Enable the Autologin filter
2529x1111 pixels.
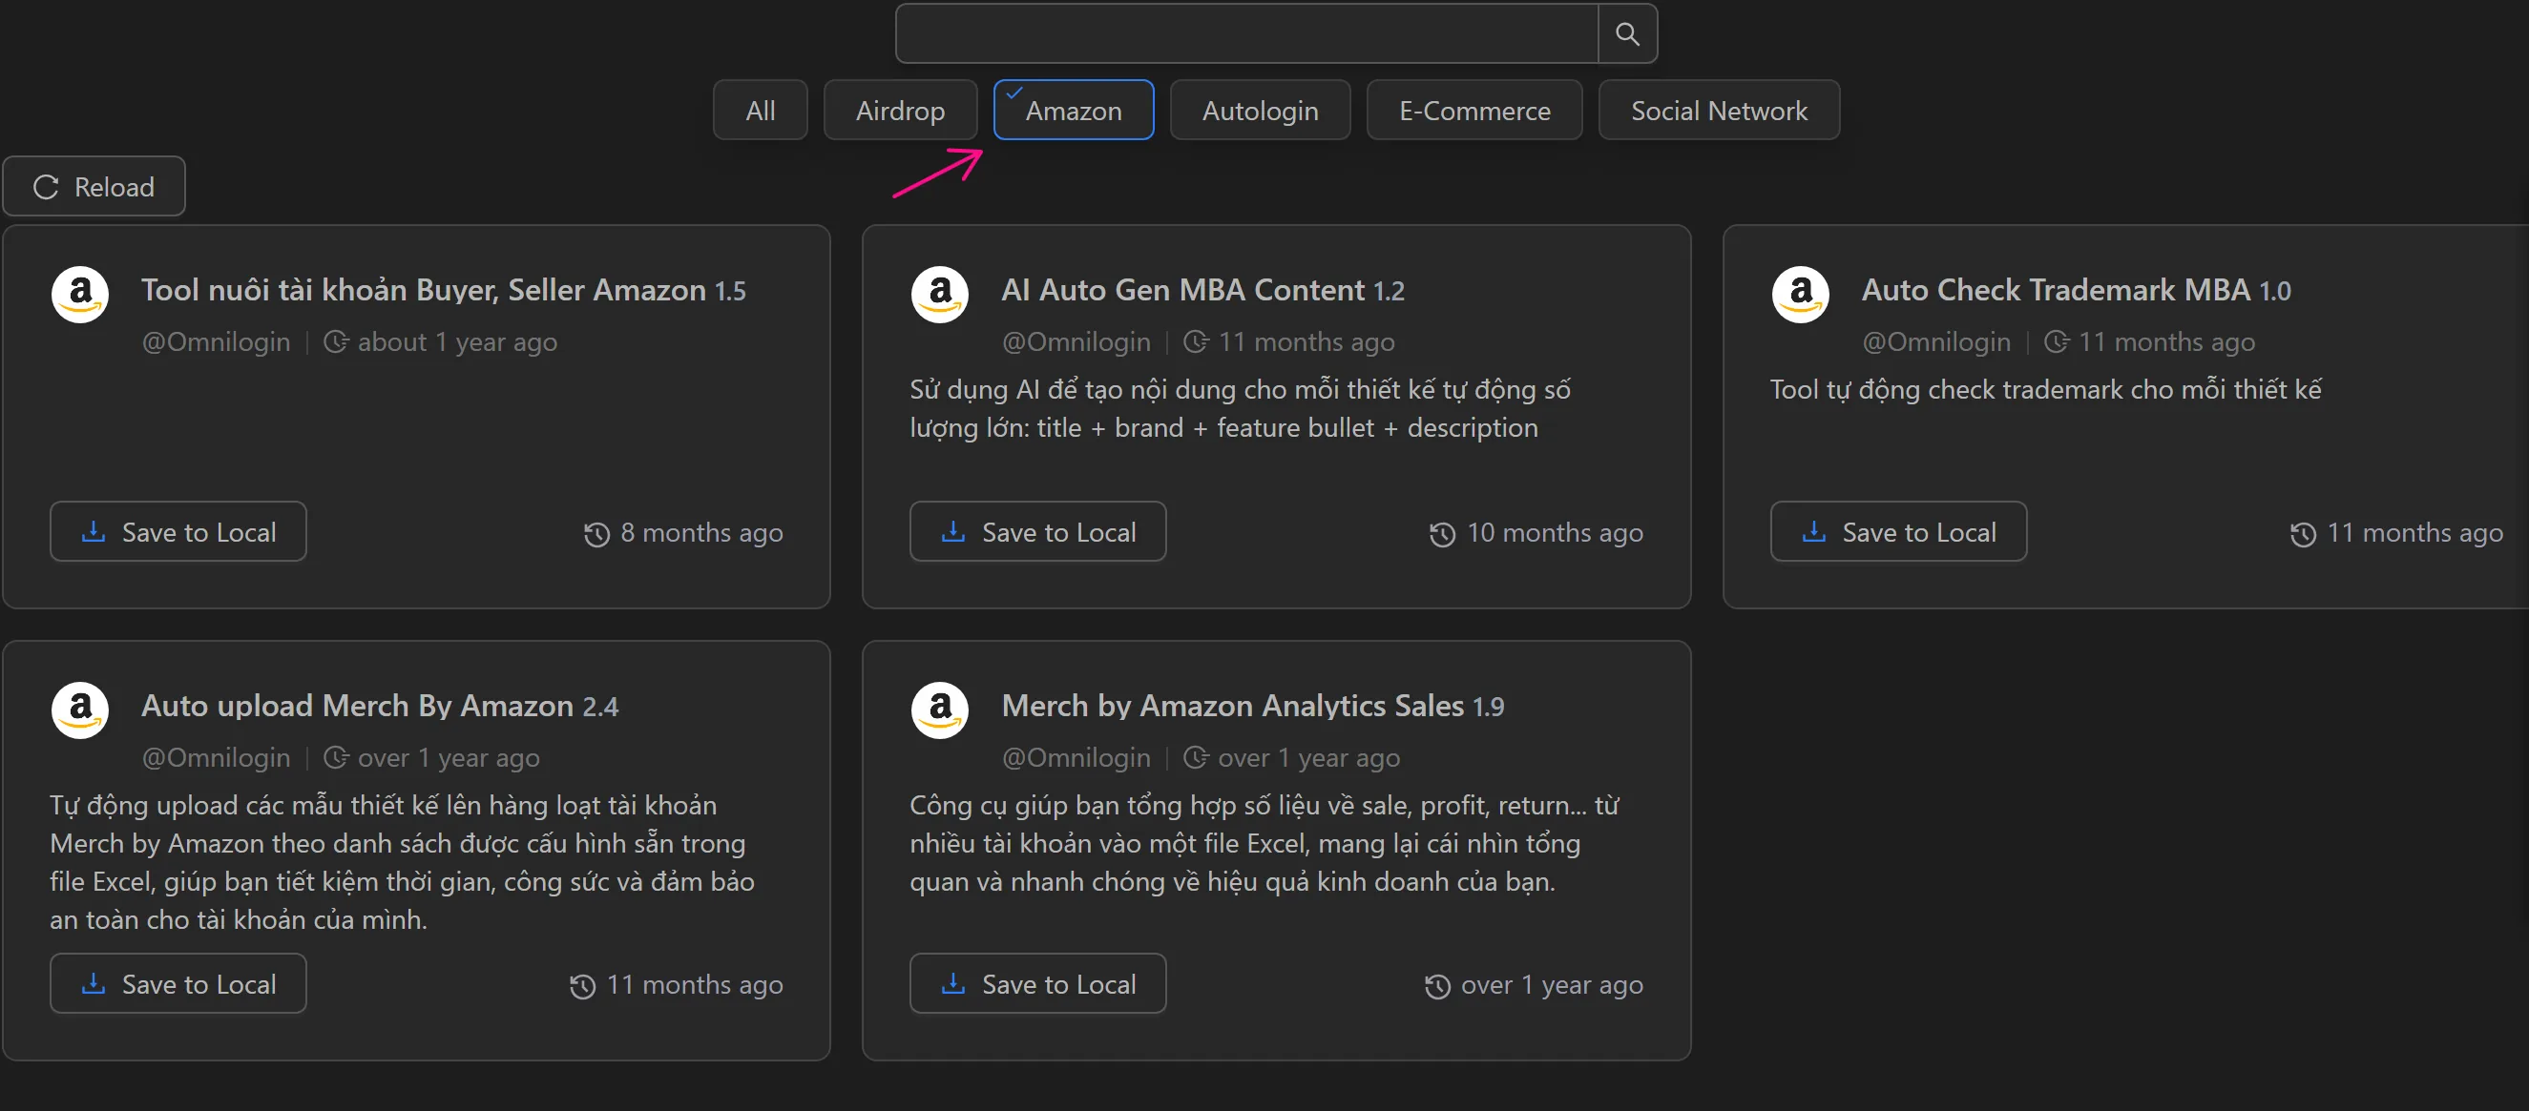pyautogui.click(x=1260, y=109)
